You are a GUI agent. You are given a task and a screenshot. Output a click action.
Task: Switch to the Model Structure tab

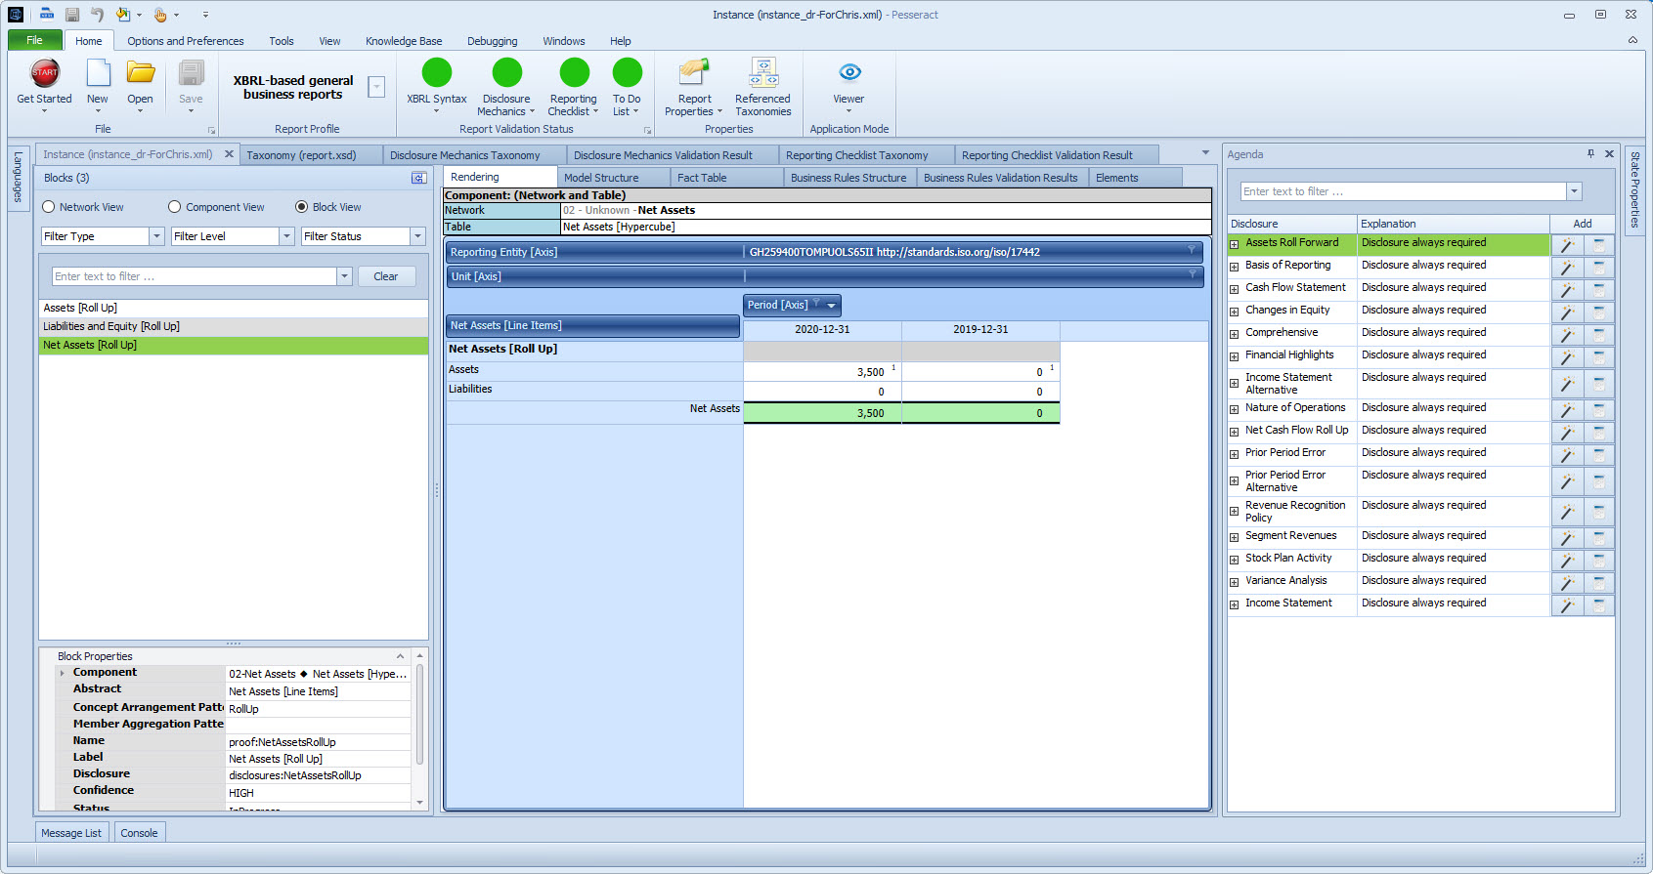(x=613, y=178)
